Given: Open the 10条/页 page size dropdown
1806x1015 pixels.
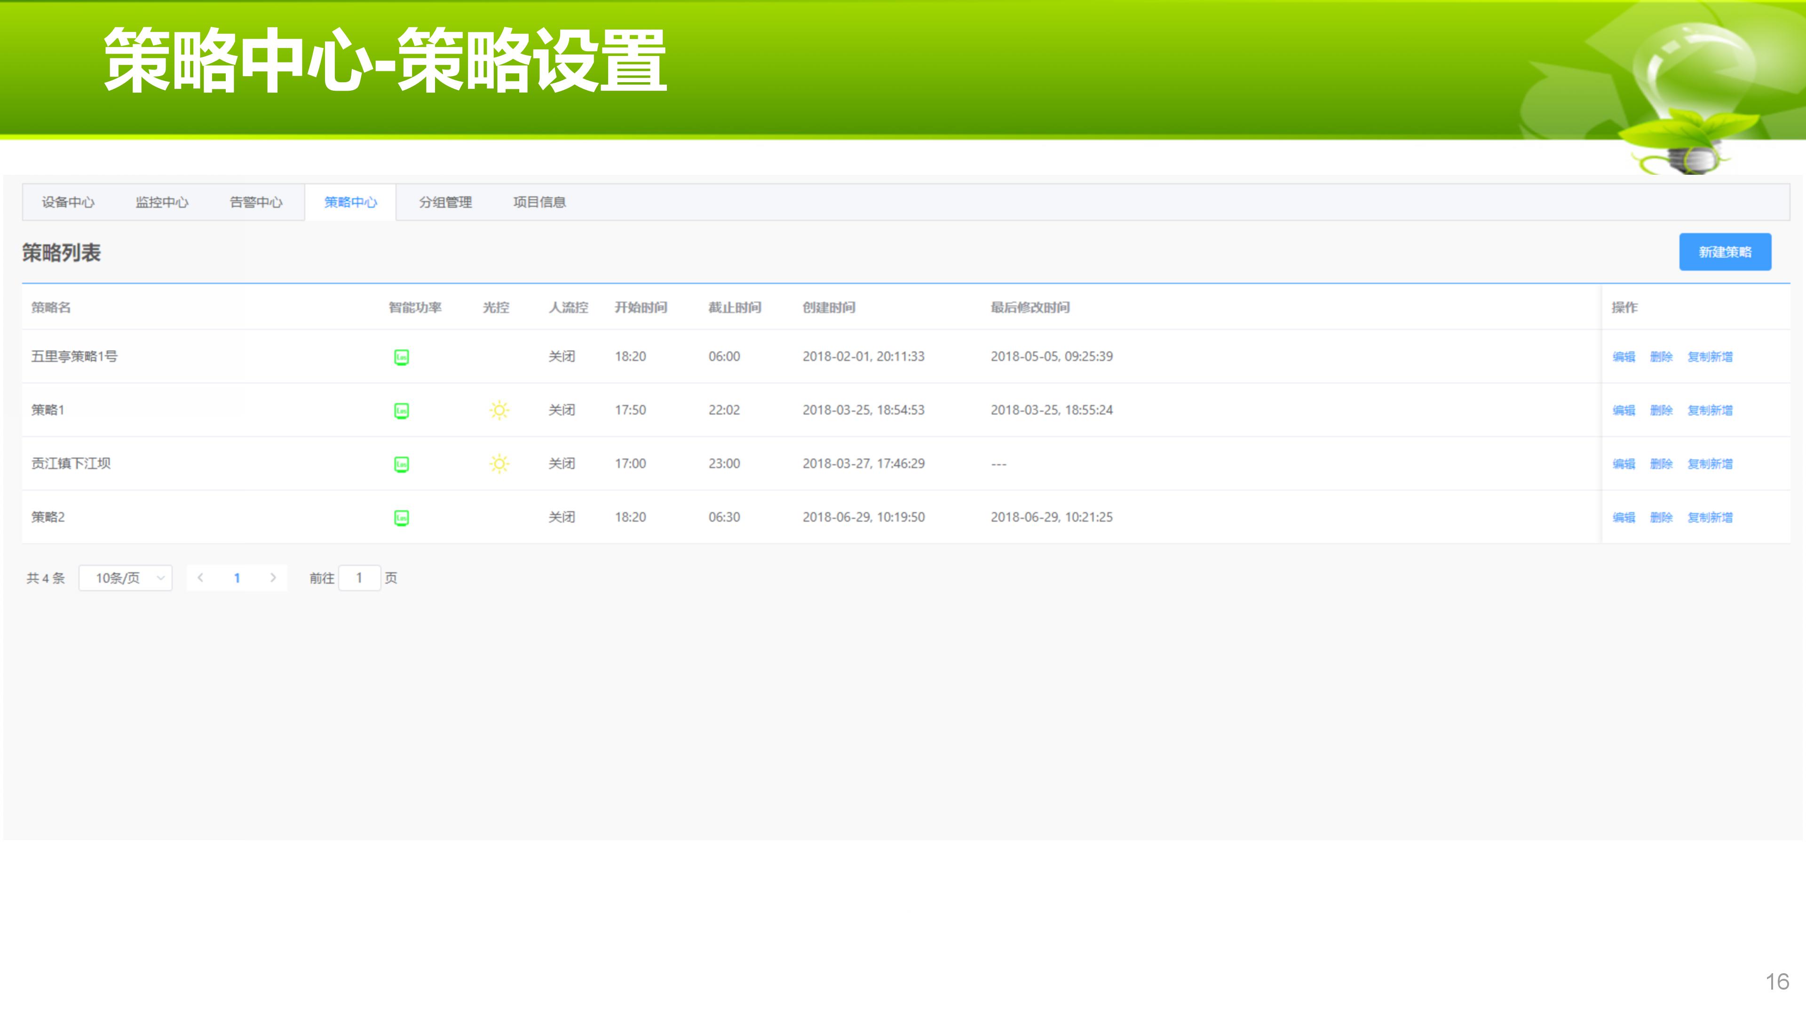Looking at the screenshot, I should pos(126,578).
